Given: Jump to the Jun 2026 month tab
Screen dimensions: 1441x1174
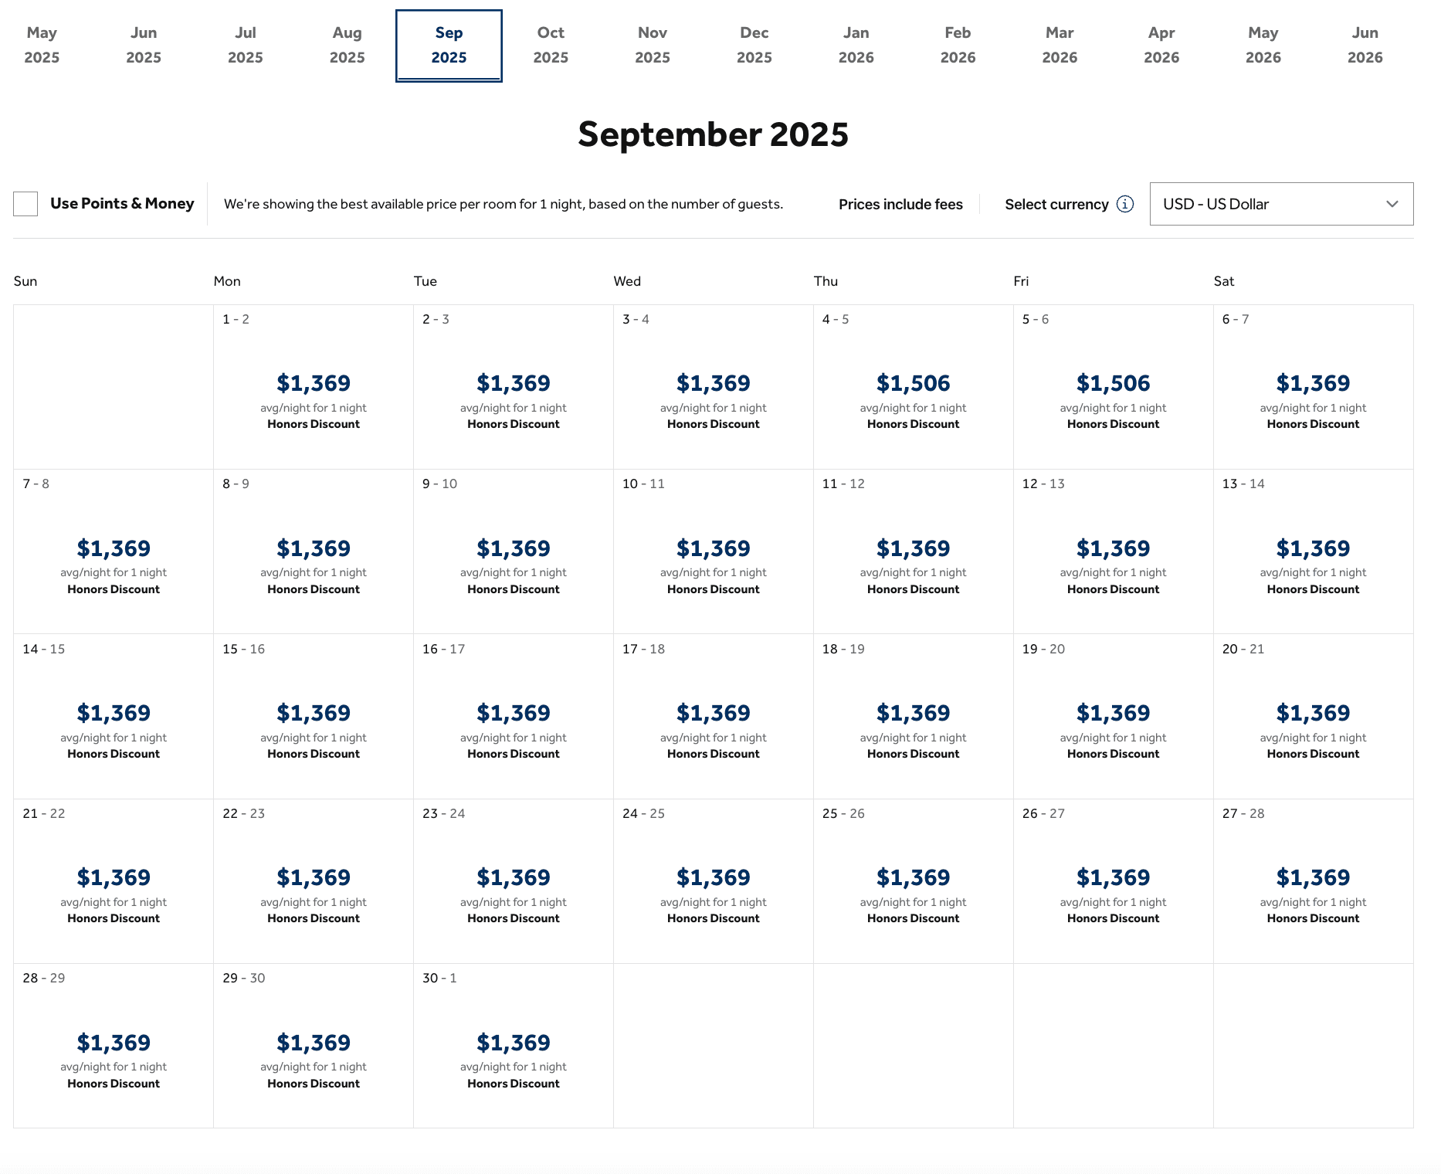Looking at the screenshot, I should (x=1365, y=45).
